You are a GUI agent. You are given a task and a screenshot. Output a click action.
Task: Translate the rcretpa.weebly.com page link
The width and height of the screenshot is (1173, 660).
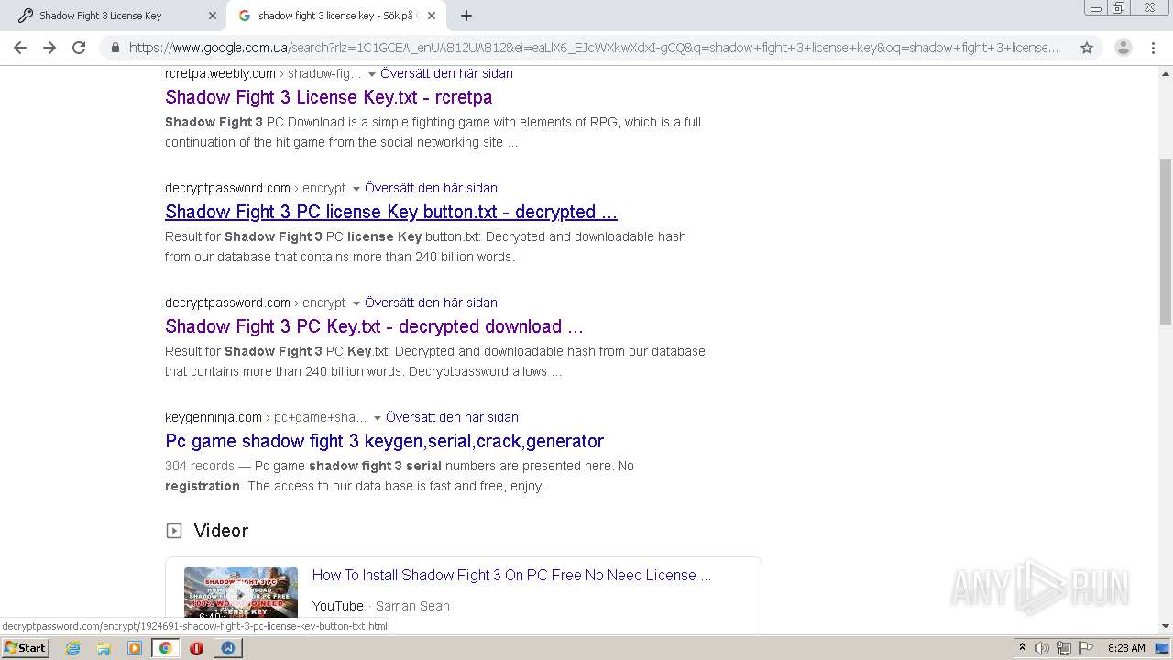coord(446,73)
